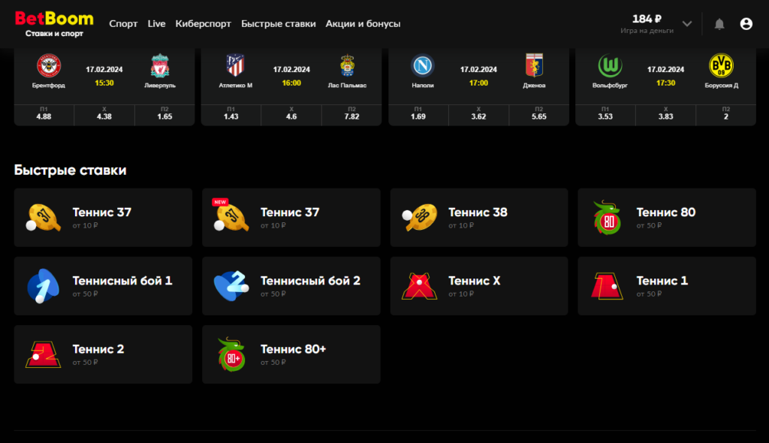This screenshot has height=443, width=769.
Task: Select Wolfsburg win odds 3.53
Action: pos(605,115)
